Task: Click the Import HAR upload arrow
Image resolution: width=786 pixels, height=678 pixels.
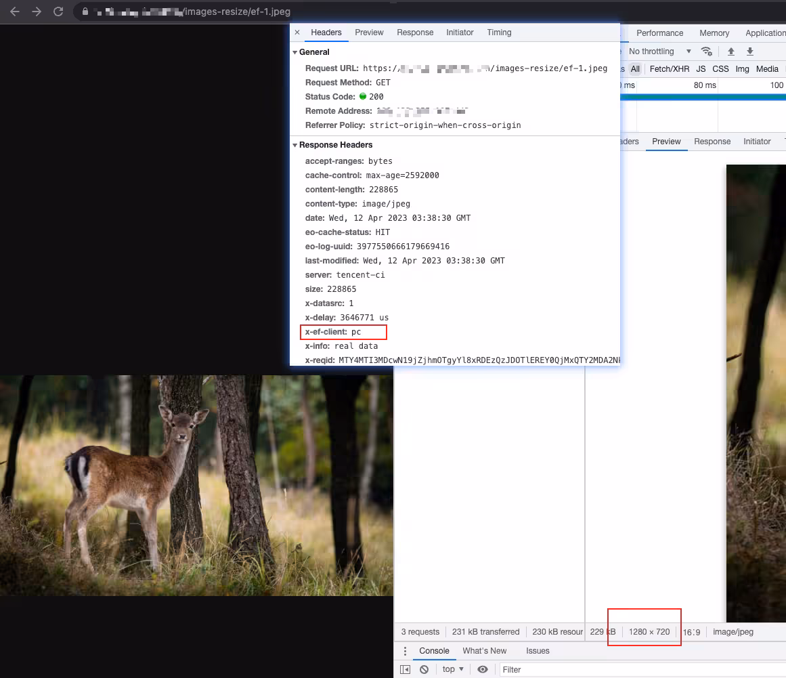Action: pyautogui.click(x=731, y=51)
